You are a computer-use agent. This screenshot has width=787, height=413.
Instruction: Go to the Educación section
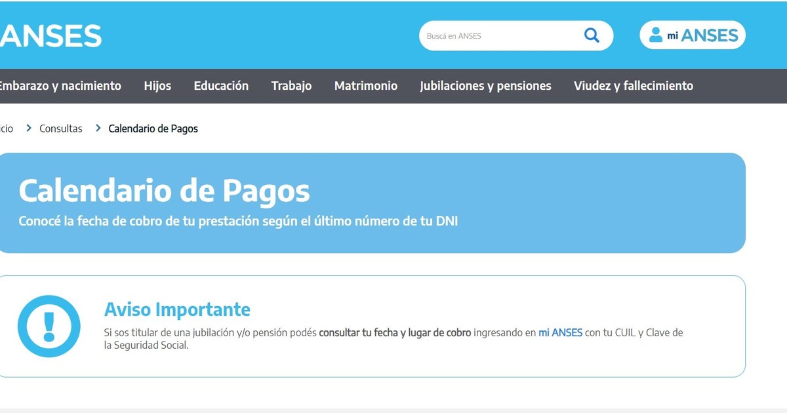coord(221,86)
